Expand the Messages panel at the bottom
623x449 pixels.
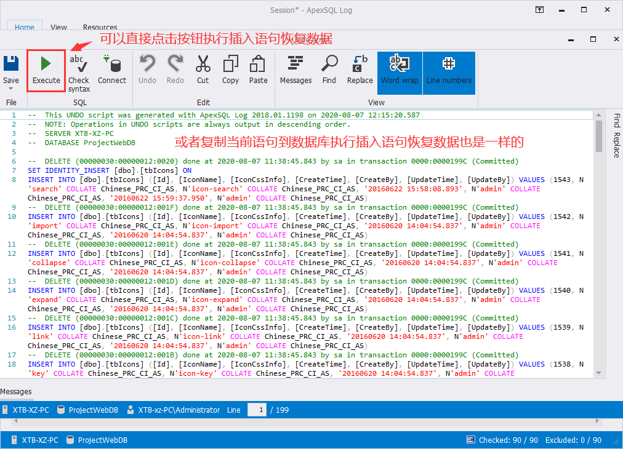[x=17, y=391]
